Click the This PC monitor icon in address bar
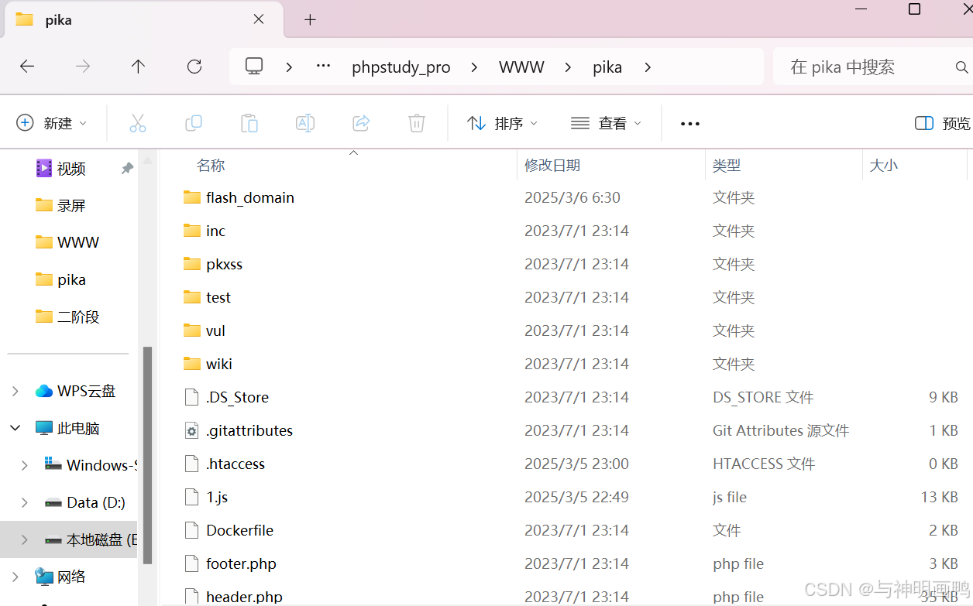Screen dimensions: 973x606 pyautogui.click(x=254, y=67)
